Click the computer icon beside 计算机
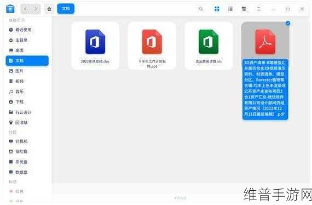The height and width of the screenshot is (205, 312). 11,141
